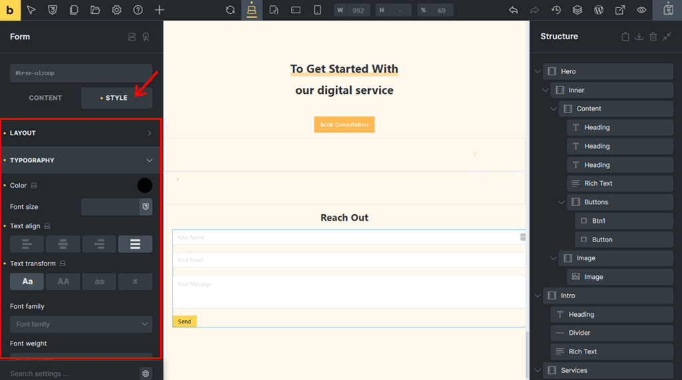Open builder settings gear in top toolbar
Viewport: 682px width, 380px height.
pyautogui.click(x=117, y=10)
